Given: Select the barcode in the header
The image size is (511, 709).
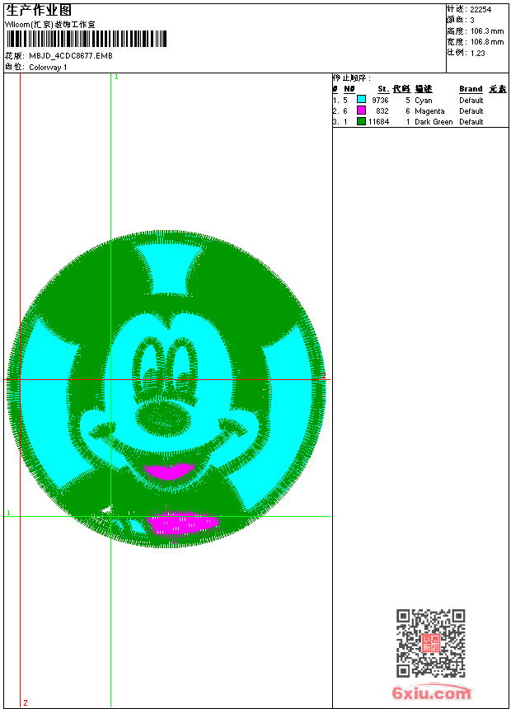Looking at the screenshot, I should [x=87, y=39].
